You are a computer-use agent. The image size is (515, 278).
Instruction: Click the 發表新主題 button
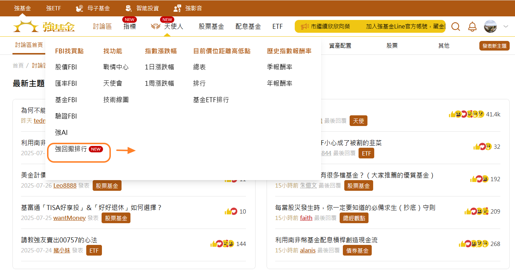(494, 46)
